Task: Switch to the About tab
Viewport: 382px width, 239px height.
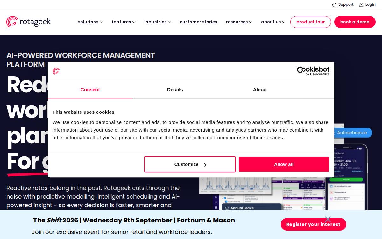Action: coord(260,90)
